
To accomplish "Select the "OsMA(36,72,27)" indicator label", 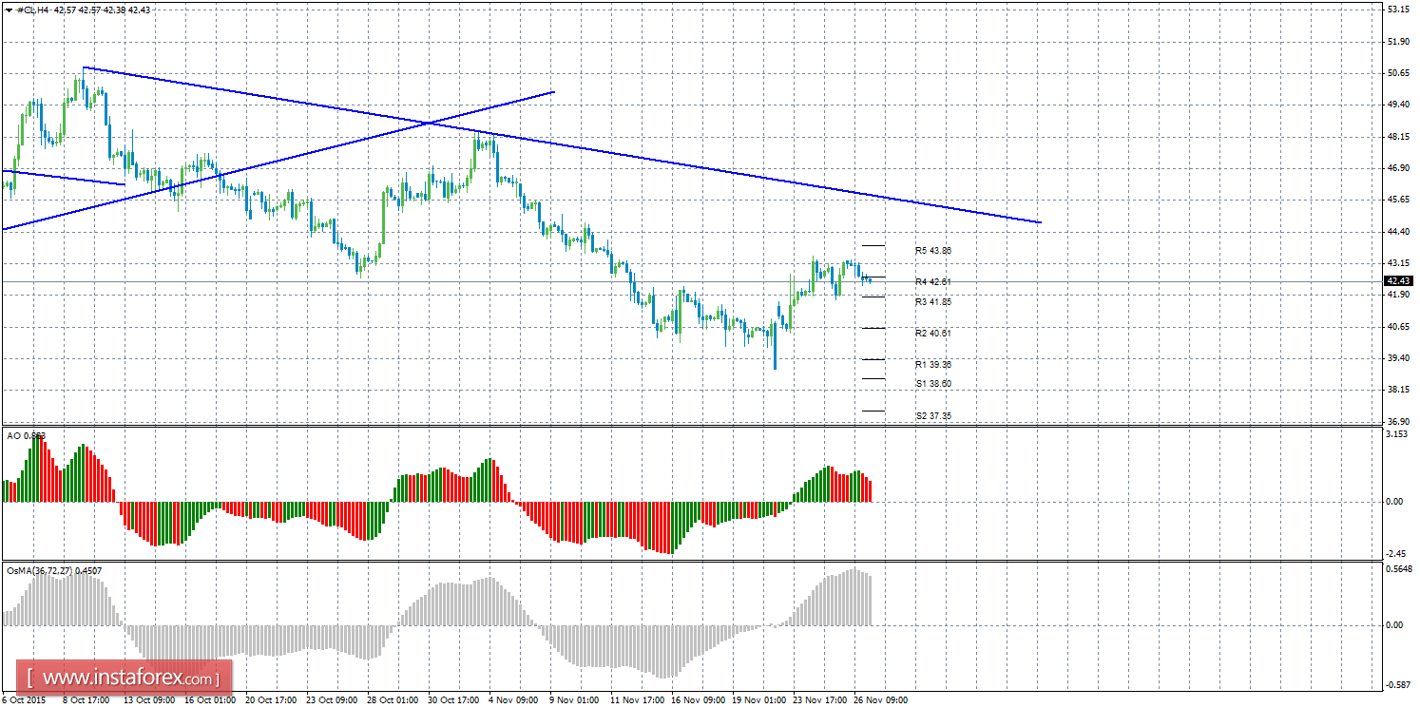I will (41, 571).
